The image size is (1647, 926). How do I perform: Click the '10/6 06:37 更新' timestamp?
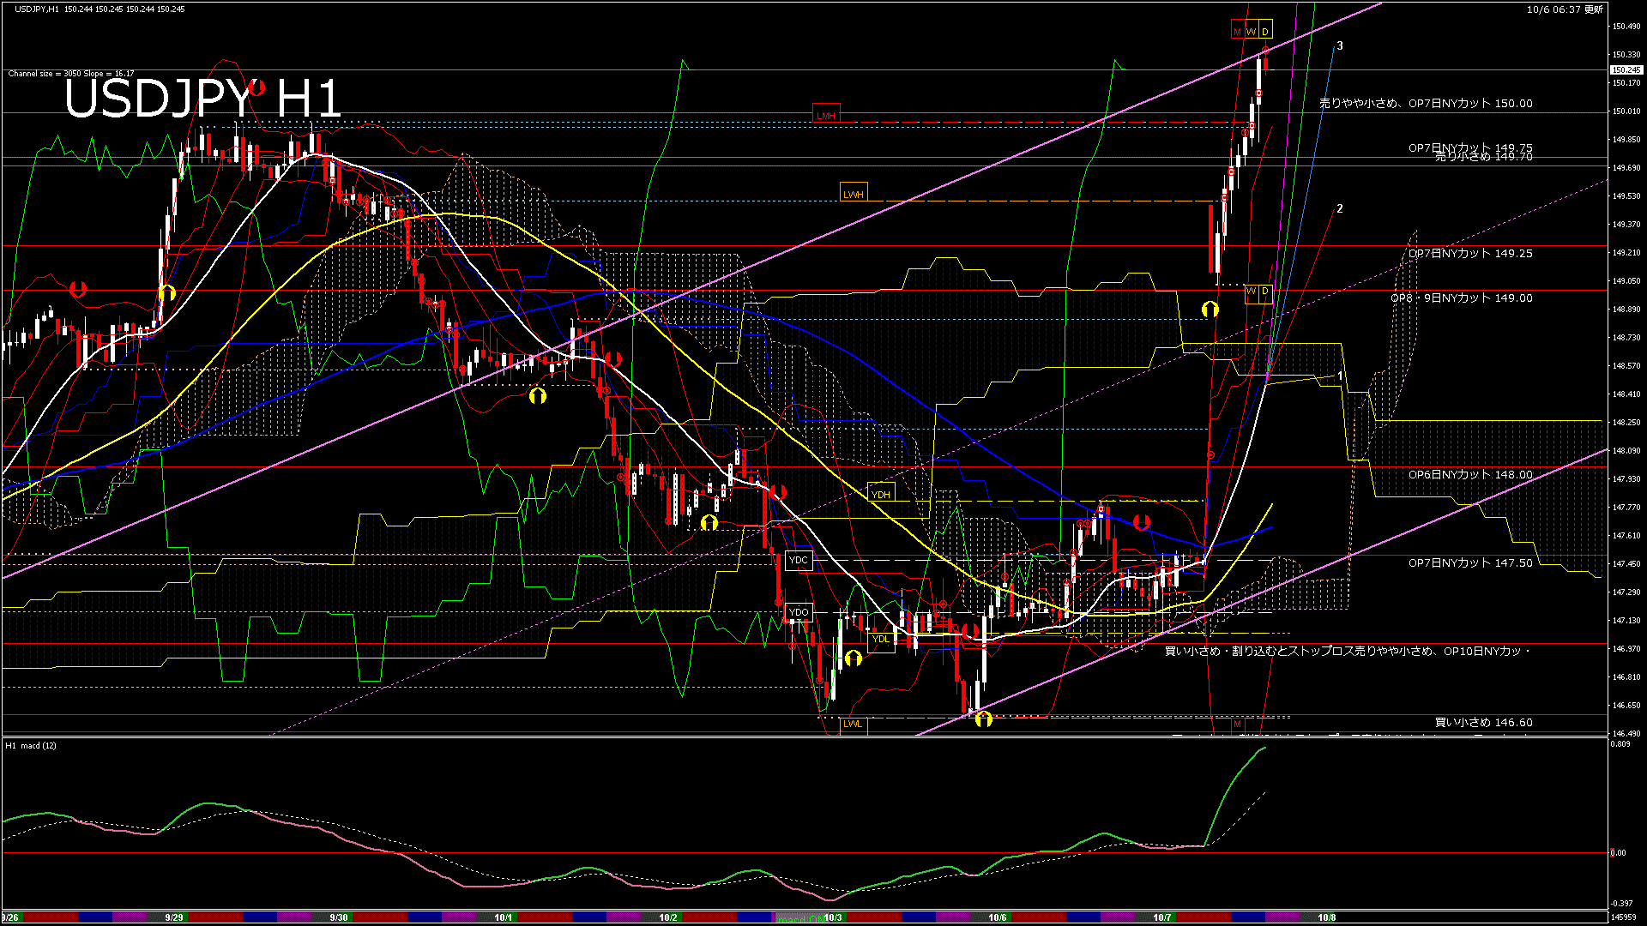[1565, 9]
